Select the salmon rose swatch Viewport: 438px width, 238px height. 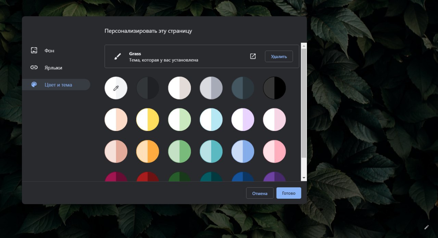[116, 151]
